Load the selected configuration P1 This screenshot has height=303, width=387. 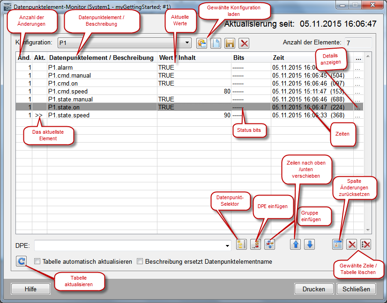[201, 43]
